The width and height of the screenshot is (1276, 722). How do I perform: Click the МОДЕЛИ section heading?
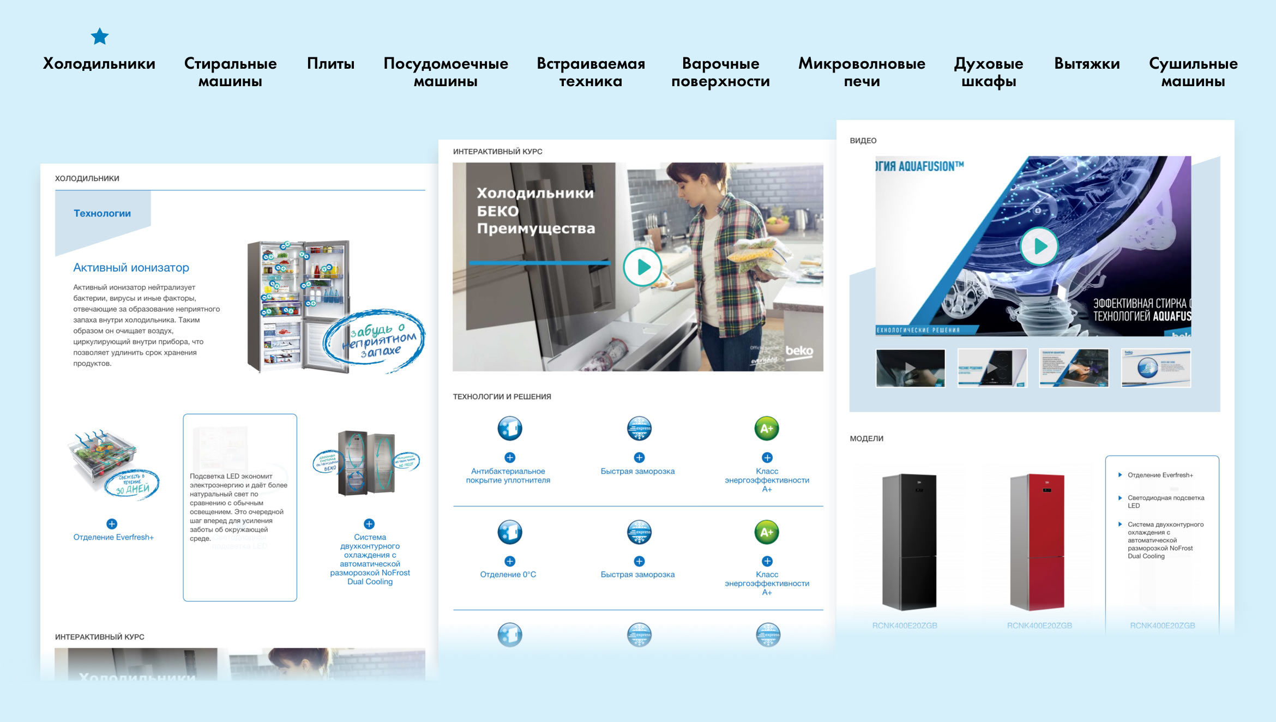tap(866, 438)
